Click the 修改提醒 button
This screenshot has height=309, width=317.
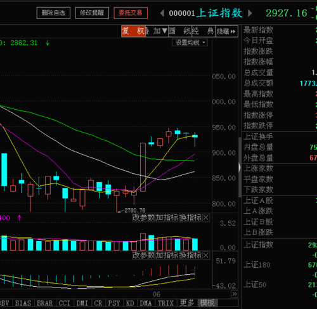coord(92,13)
